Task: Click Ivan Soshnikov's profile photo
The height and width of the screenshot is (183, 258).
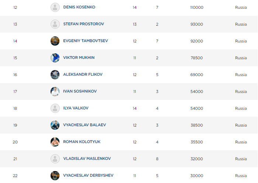Action: click(55, 91)
